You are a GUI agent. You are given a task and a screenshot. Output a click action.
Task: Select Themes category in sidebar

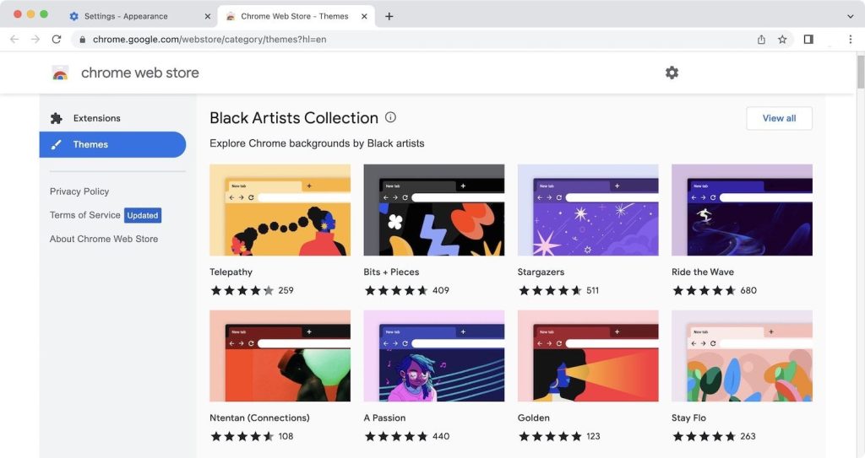coord(112,144)
